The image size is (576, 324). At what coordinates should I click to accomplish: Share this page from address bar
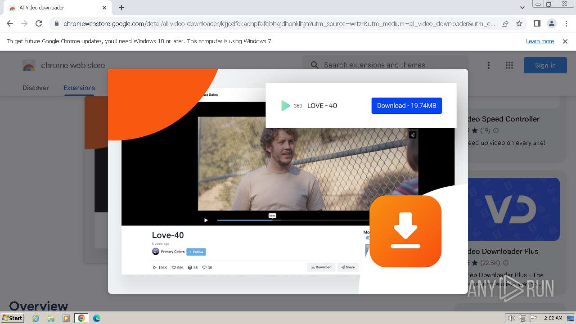[505, 23]
